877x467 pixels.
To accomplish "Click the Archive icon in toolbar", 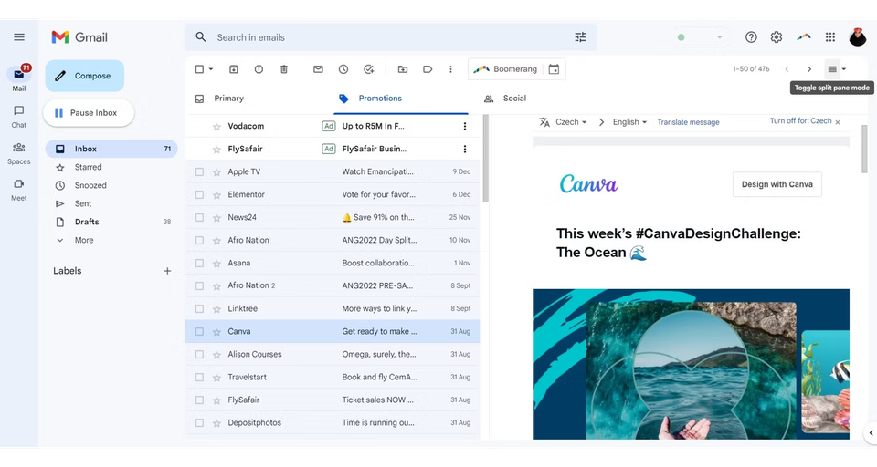I will point(234,69).
